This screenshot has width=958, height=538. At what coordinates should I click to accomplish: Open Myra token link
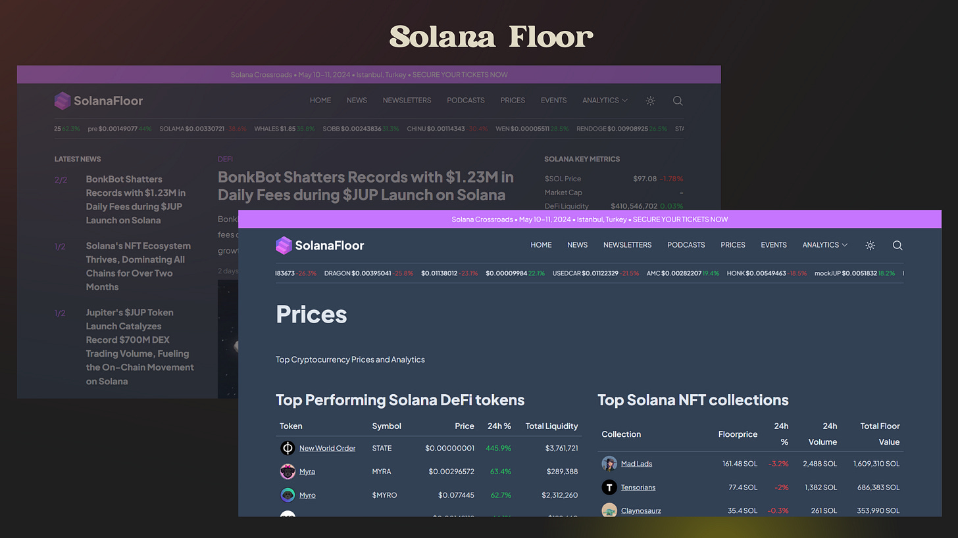[307, 472]
